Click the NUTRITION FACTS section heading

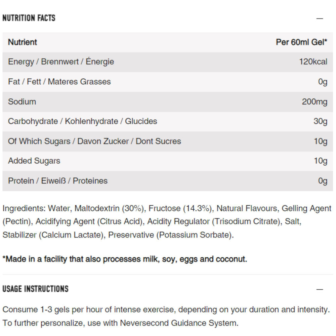[29, 18]
